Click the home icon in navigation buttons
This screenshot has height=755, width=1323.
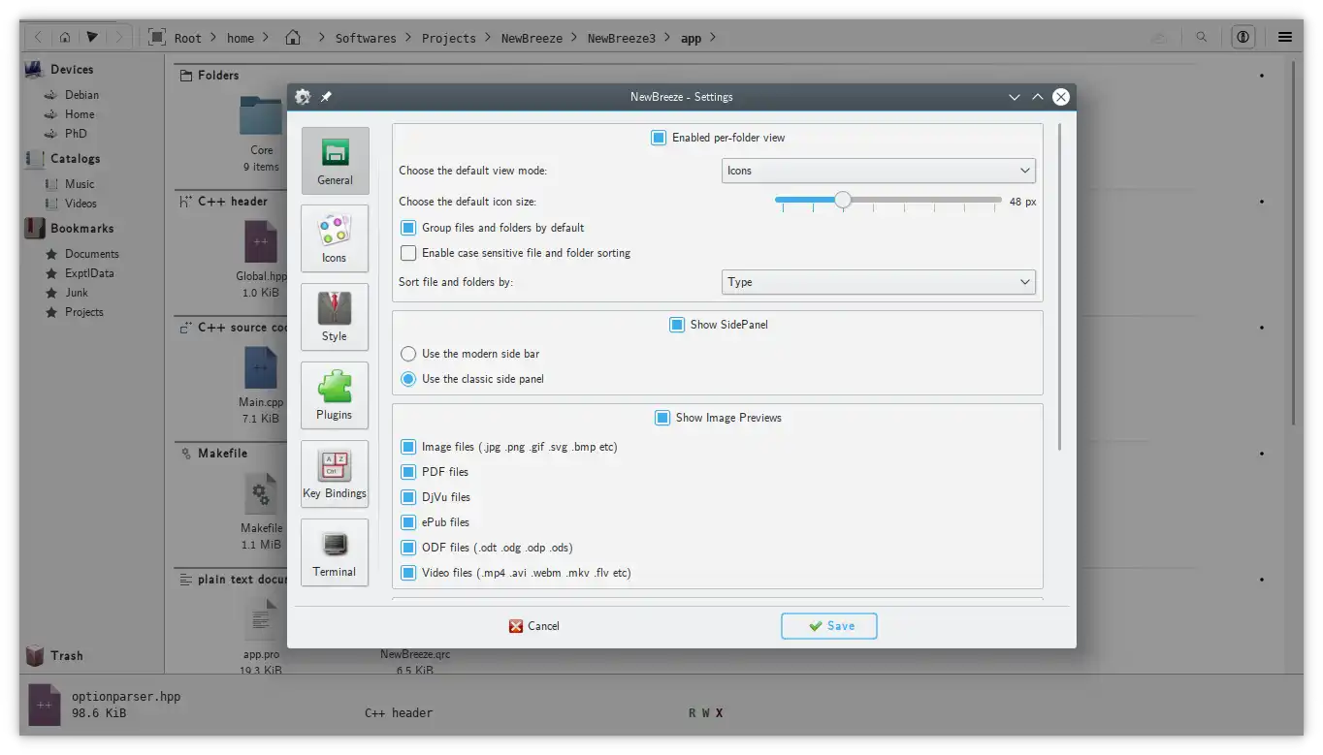[x=64, y=38]
